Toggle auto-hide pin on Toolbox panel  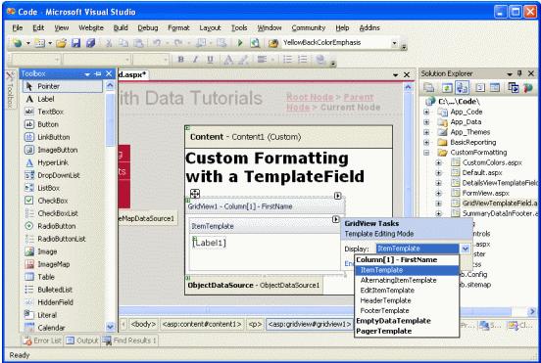(98, 73)
